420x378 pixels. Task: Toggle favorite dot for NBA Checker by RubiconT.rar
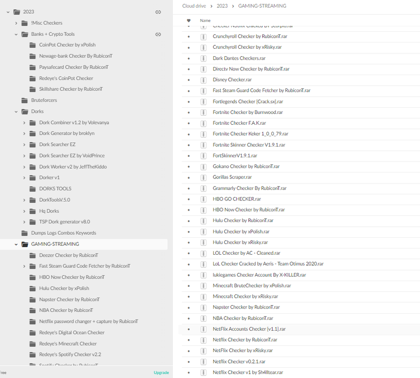click(x=189, y=318)
